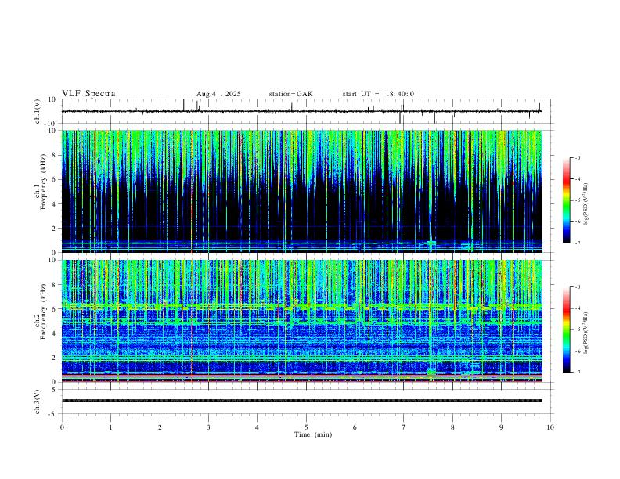This screenshot has width=620, height=479.
Task: Click the date 'Aug.4 , 2025'
Action: point(218,94)
